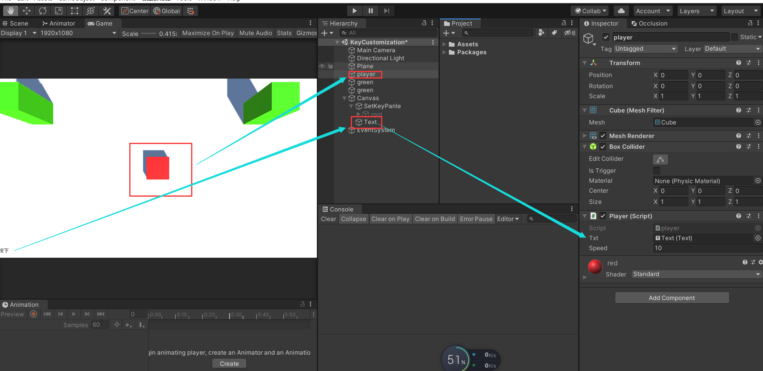Screen dimensions: 763x371
Task: Click the Pause button
Action: tap(370, 11)
